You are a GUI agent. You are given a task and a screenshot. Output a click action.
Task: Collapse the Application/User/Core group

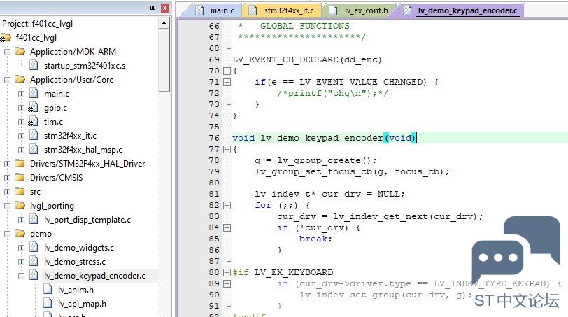7,80
